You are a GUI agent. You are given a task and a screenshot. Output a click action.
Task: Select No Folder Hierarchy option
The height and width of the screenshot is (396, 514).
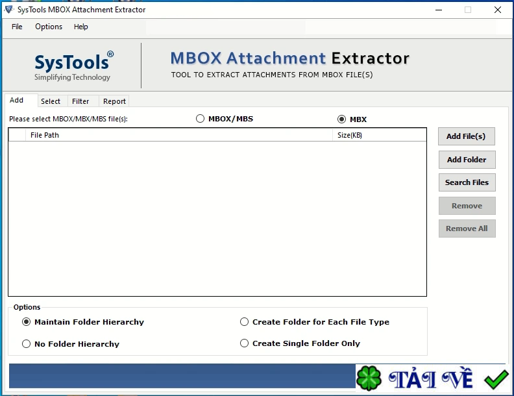point(27,344)
